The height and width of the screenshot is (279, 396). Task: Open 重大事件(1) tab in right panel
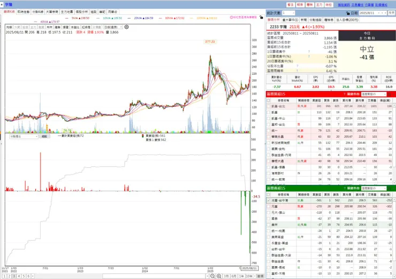tap(290, 20)
